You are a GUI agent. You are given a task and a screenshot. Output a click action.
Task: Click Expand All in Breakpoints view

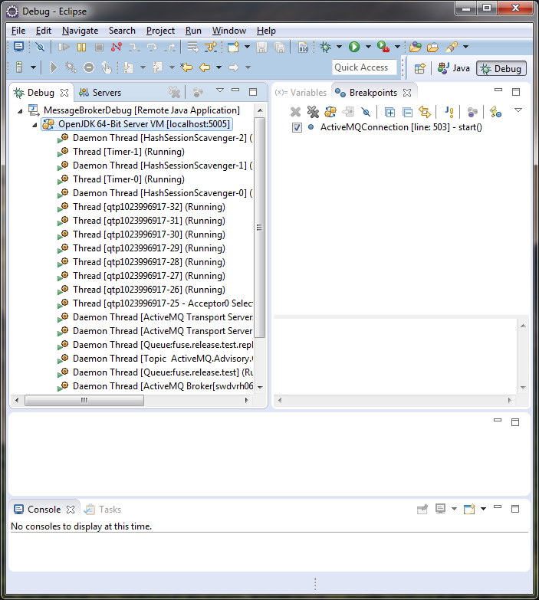click(389, 112)
